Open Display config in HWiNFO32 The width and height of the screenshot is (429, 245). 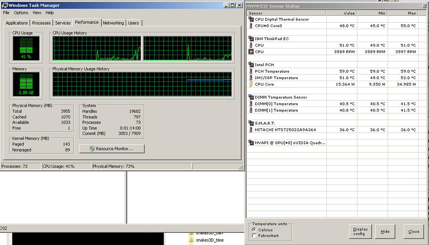tap(360, 231)
